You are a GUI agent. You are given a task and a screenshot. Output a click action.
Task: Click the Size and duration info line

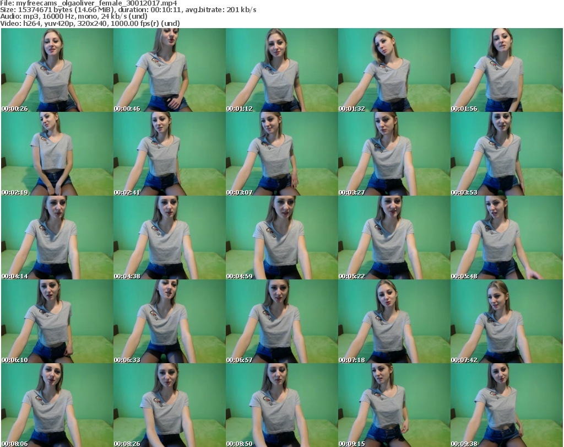(x=128, y=10)
